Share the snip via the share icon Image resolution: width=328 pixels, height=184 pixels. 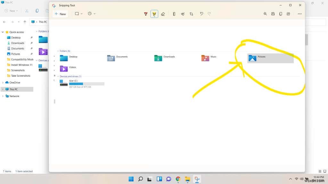[288, 14]
